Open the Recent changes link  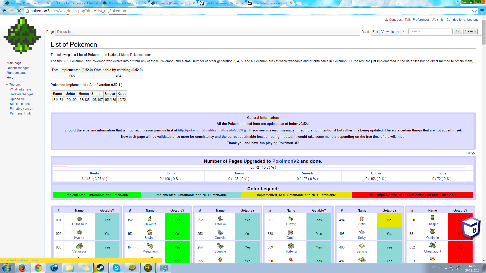coord(18,68)
